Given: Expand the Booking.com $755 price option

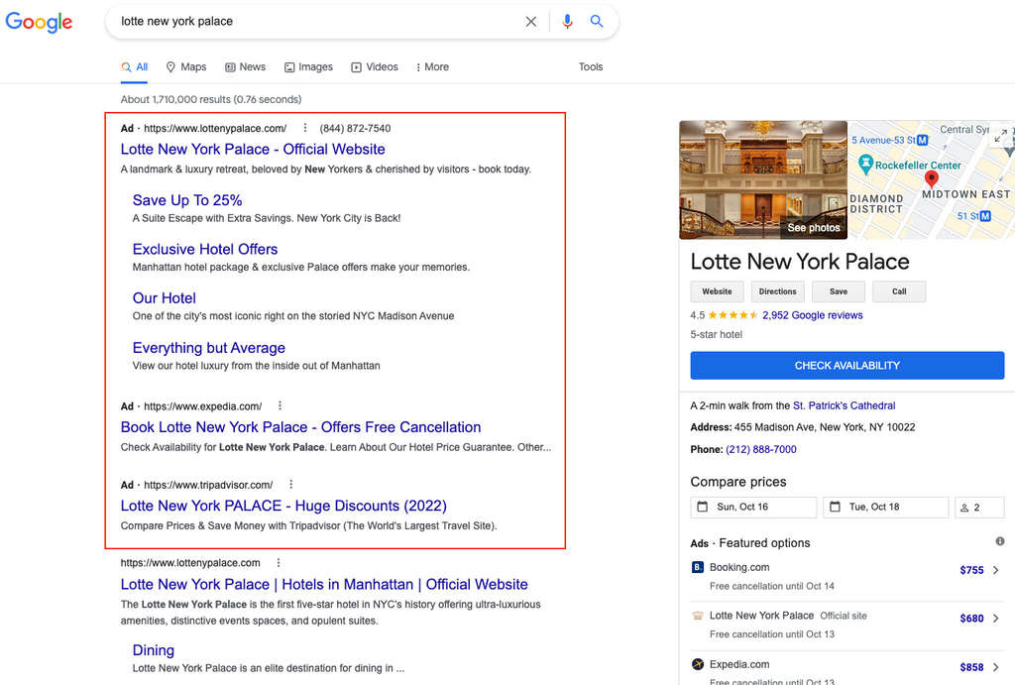Looking at the screenshot, I should coord(995,570).
